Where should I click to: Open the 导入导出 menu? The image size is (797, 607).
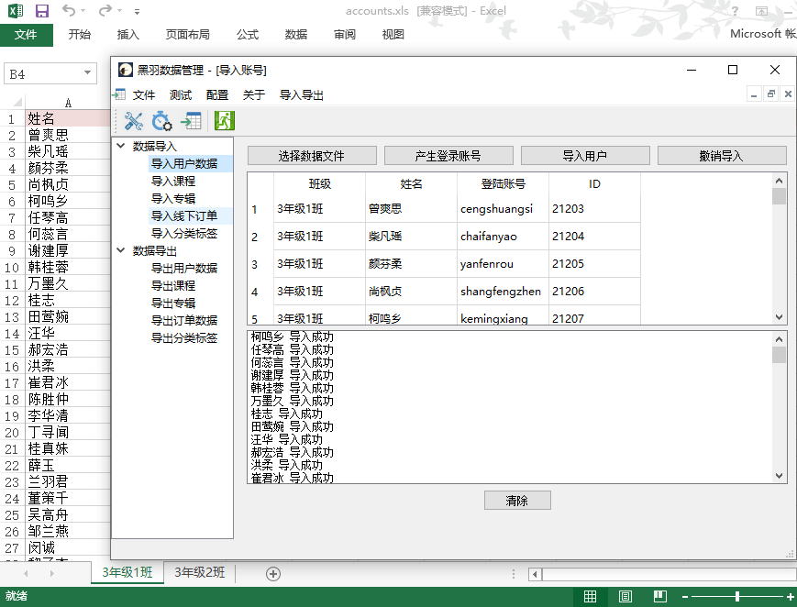click(302, 95)
